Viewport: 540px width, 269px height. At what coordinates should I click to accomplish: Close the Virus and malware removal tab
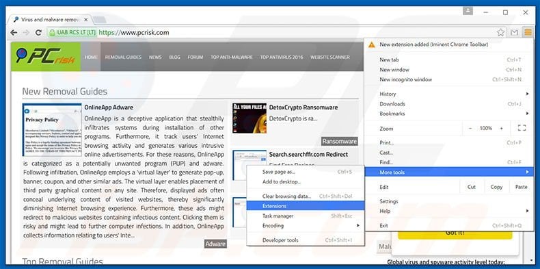pyautogui.click(x=85, y=20)
